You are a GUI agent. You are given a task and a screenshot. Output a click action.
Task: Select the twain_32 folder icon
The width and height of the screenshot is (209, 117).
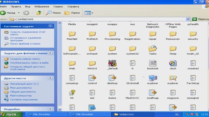click(193, 48)
